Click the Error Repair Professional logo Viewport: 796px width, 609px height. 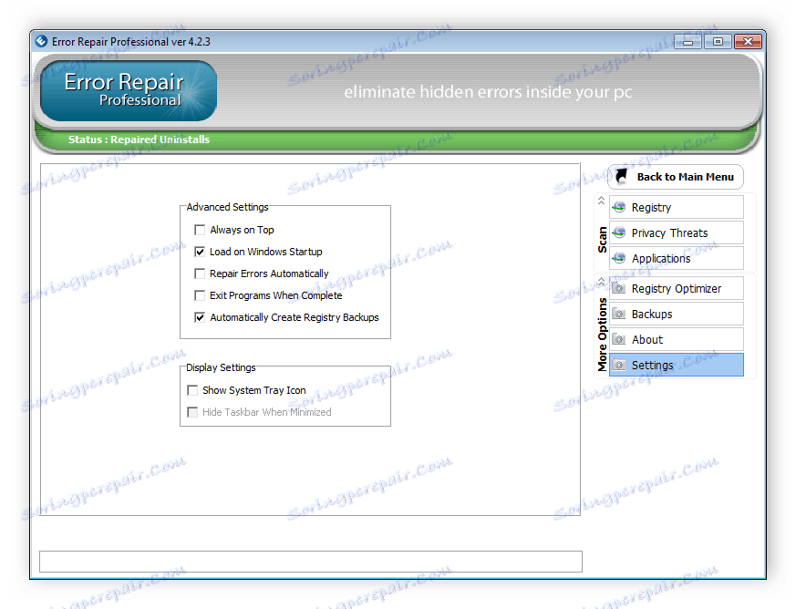click(129, 90)
